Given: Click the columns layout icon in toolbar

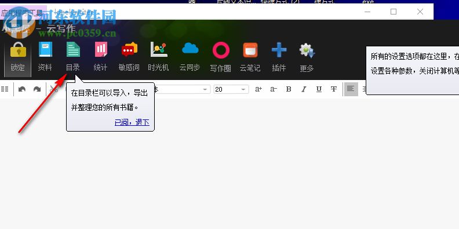Looking at the screenshot, I should click(x=5, y=89).
